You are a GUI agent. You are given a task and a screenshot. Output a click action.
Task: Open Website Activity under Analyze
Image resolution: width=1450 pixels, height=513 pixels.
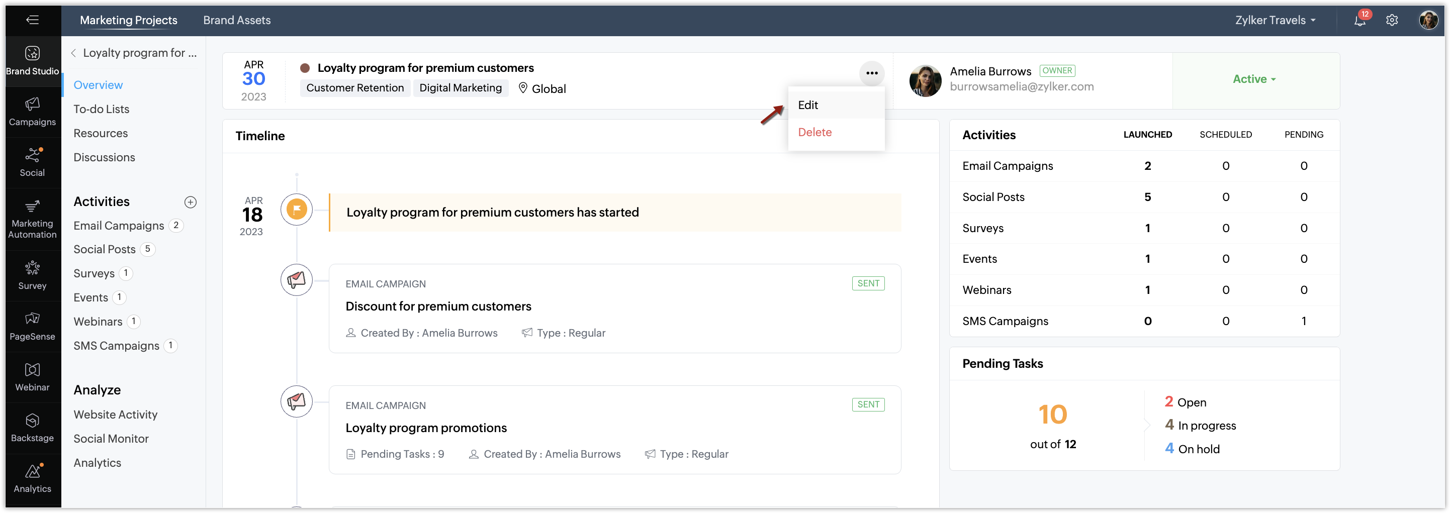point(116,415)
